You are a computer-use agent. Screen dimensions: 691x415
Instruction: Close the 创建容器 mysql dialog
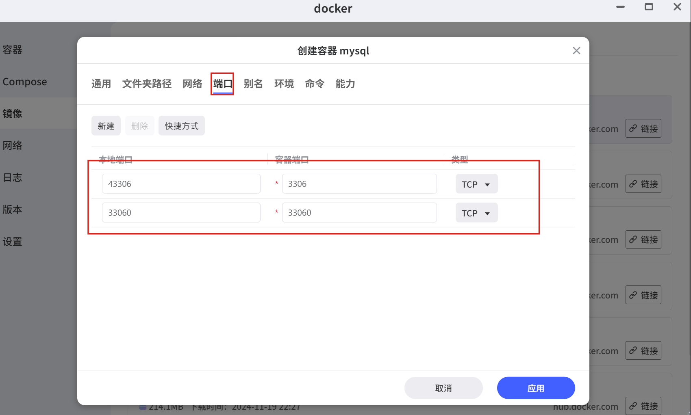[x=576, y=51]
